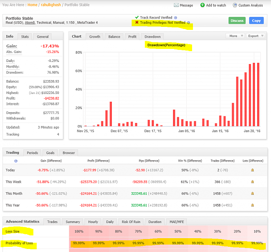Open the Periods tab
Image resolution: width=271 pixels, height=252 pixels.
pos(33,153)
